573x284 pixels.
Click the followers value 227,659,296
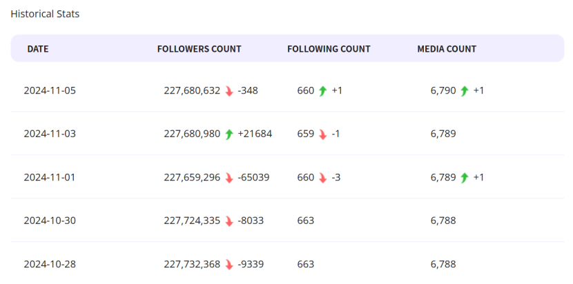click(x=192, y=177)
